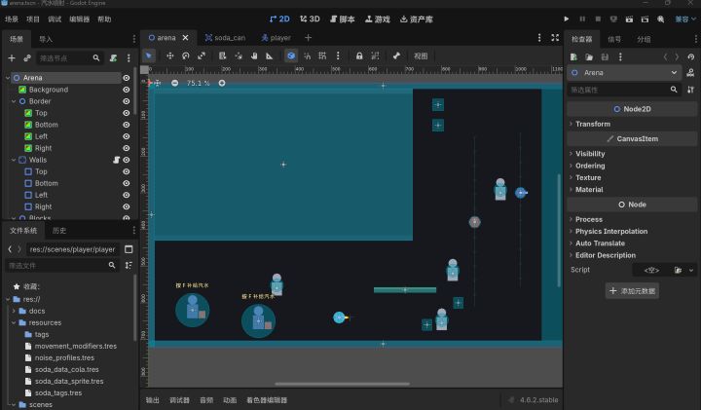The height and width of the screenshot is (410, 701).
Task: Click the Add new node plus icon
Action: tap(12, 58)
